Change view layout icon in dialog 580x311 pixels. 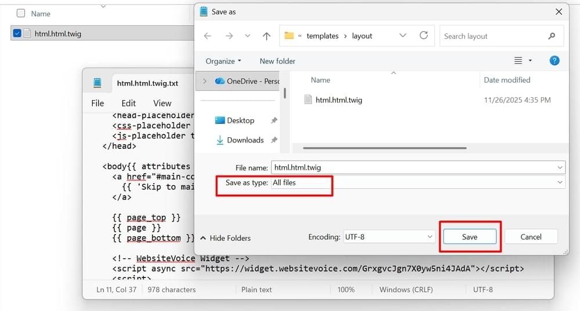tap(519, 61)
